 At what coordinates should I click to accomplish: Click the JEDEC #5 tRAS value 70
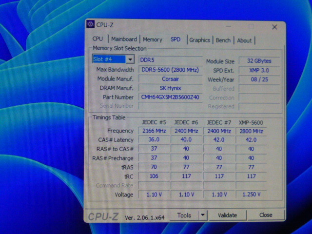point(154,167)
